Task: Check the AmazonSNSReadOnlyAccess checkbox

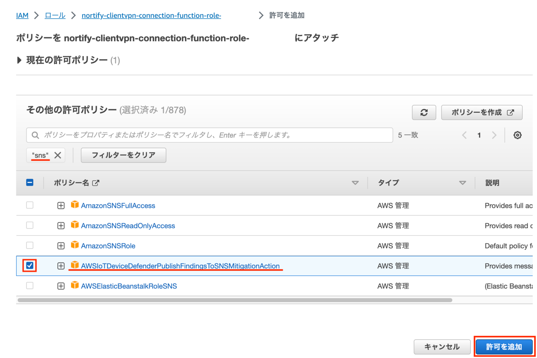Action: [x=30, y=225]
